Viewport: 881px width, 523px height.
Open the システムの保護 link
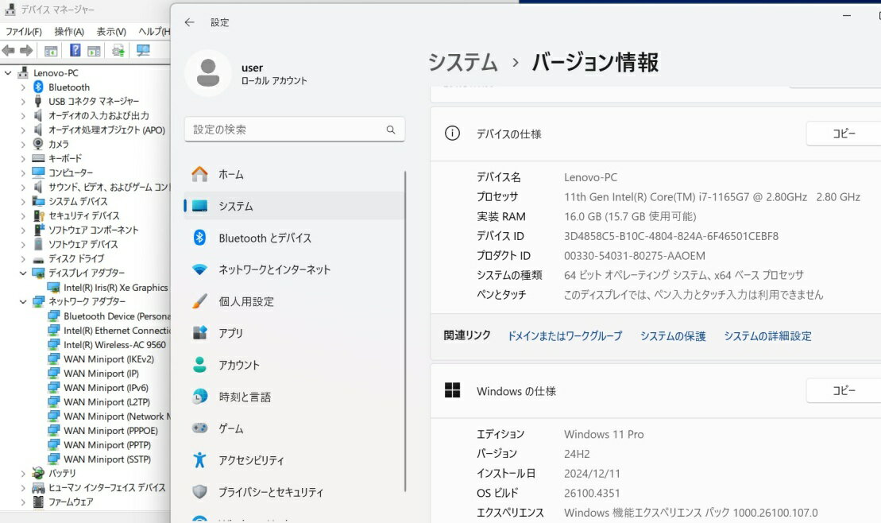pos(673,336)
